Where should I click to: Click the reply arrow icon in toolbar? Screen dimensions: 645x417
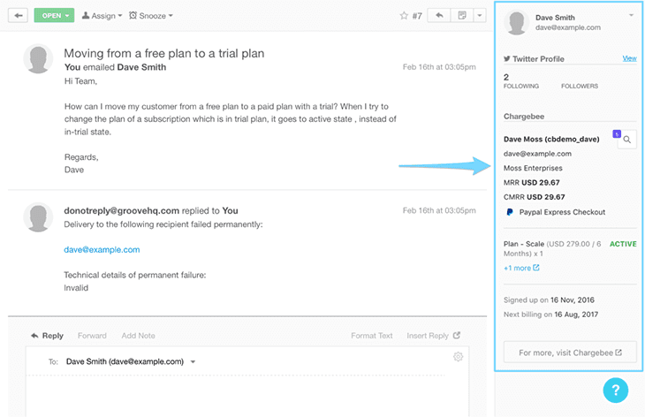pos(438,16)
